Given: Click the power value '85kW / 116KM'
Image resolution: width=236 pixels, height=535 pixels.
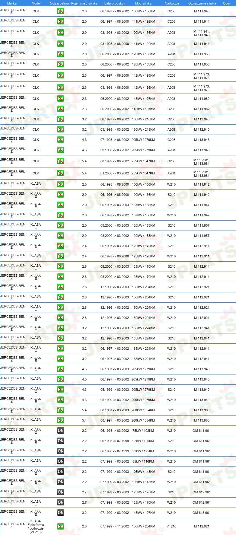Looking at the screenshot, I should click(143, 461).
